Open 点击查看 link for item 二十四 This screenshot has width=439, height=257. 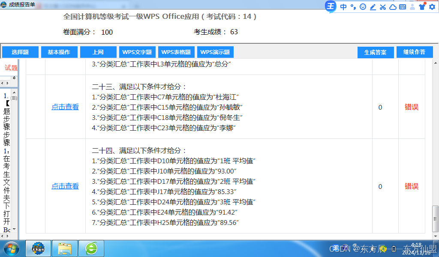click(65, 186)
